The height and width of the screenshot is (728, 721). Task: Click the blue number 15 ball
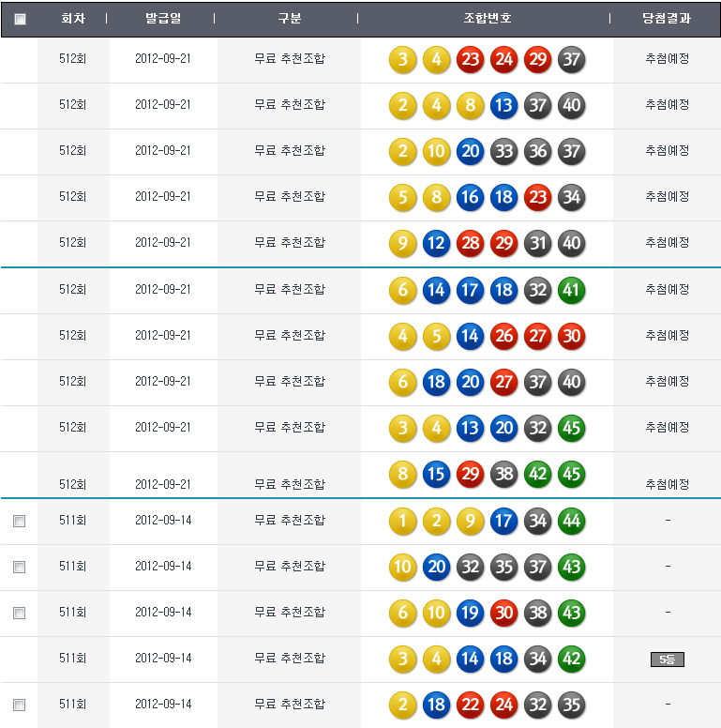pyautogui.click(x=436, y=474)
